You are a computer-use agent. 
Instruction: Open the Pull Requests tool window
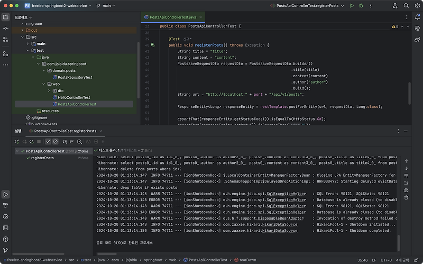click(5, 39)
